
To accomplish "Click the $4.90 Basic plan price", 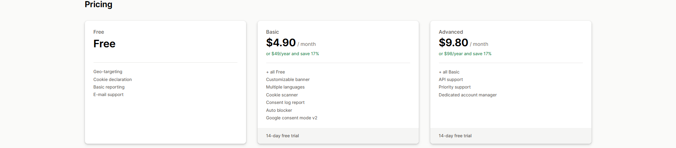I will (281, 43).
